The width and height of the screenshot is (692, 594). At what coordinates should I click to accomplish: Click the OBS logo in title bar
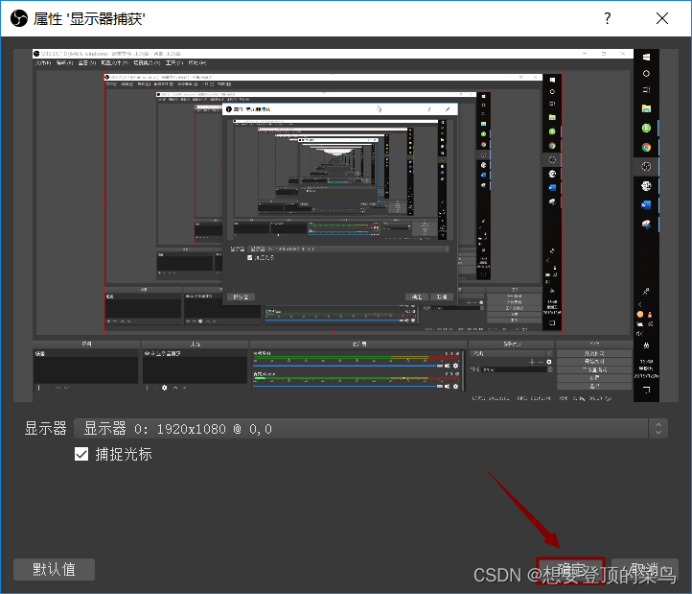pyautogui.click(x=19, y=18)
